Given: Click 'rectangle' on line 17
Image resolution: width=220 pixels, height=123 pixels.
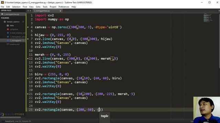Looking at the screenshot, I should point(51,78).
